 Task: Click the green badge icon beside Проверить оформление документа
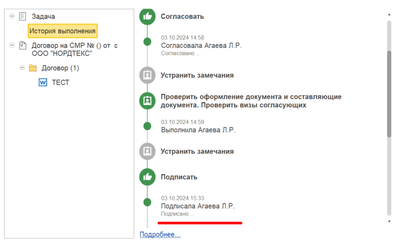point(147,101)
